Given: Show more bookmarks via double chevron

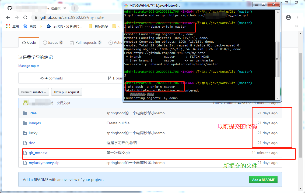Looking at the screenshot, I should tap(297, 26).
